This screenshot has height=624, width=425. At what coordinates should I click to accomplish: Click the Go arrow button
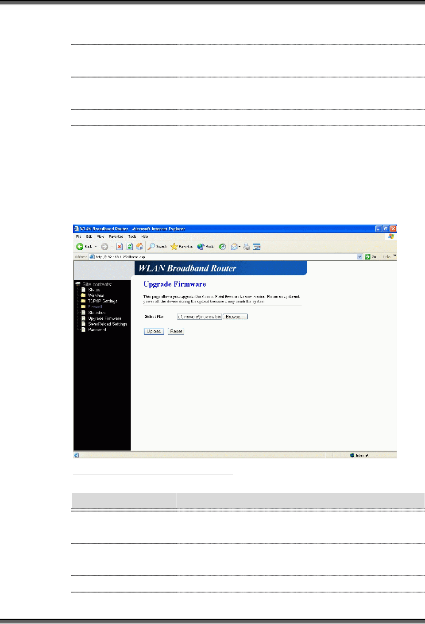pyautogui.click(x=371, y=257)
